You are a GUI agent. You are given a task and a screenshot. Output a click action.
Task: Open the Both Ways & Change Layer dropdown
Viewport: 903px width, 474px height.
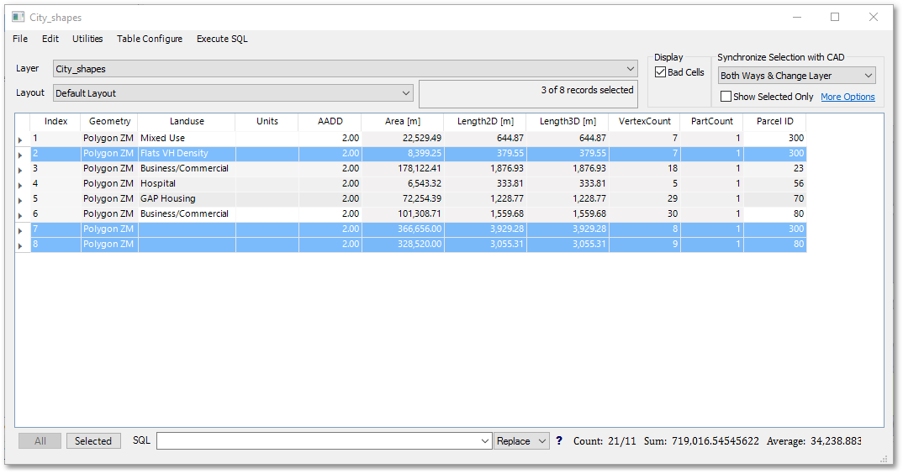coord(797,76)
